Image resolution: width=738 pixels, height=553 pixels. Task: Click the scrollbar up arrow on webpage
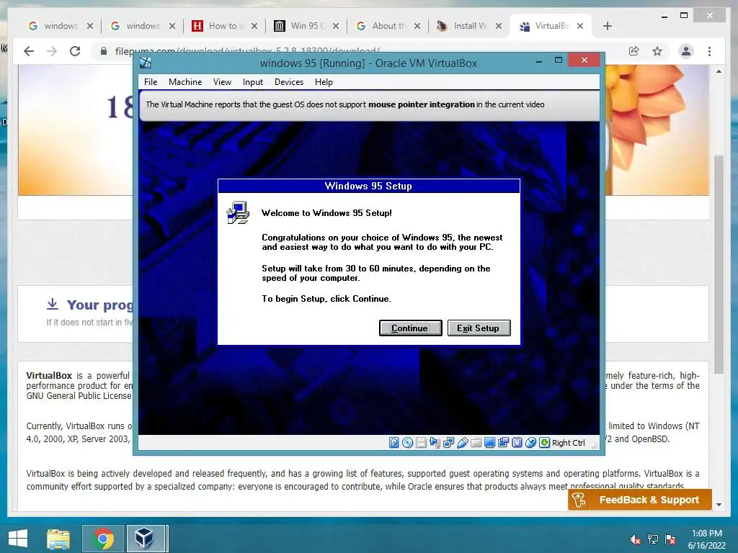click(x=719, y=71)
